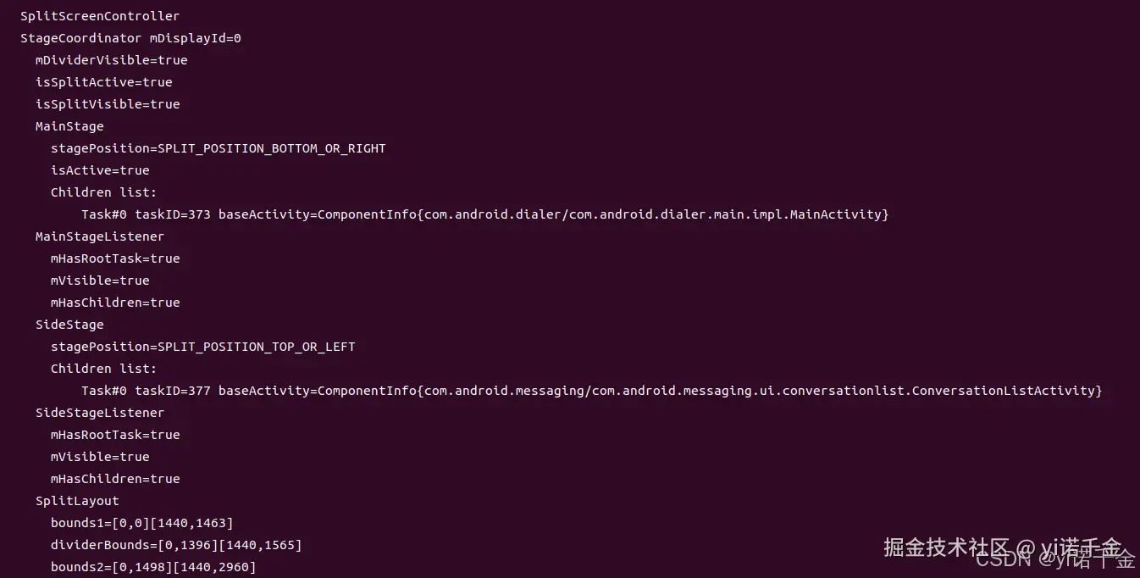Screen dimensions: 1140x578
Task: Click the SideStage section label
Action: pyautogui.click(x=69, y=325)
